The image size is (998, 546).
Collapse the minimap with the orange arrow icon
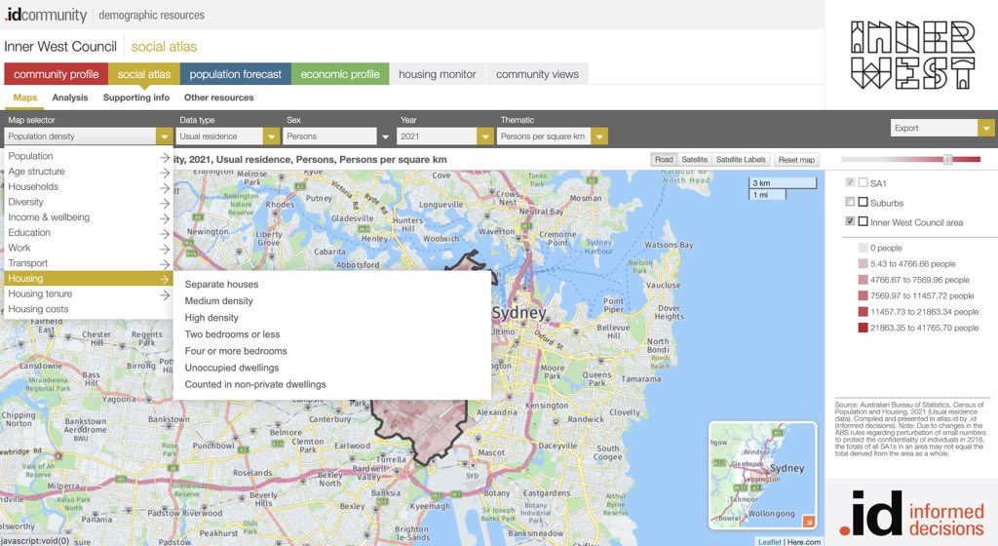pyautogui.click(x=808, y=522)
